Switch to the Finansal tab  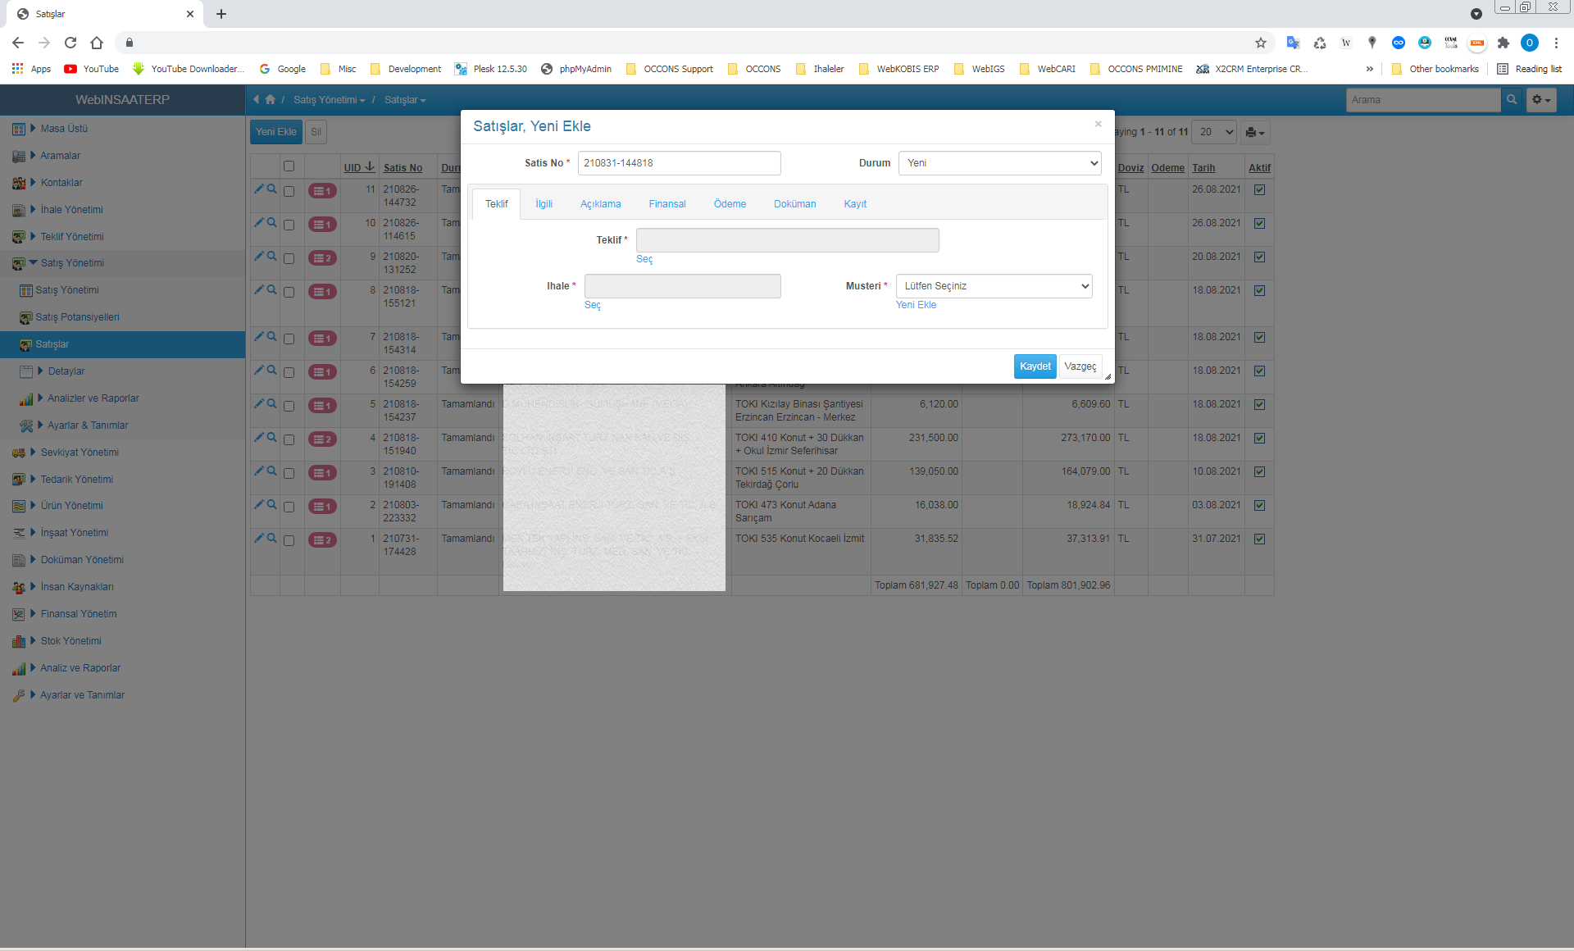pyautogui.click(x=667, y=204)
